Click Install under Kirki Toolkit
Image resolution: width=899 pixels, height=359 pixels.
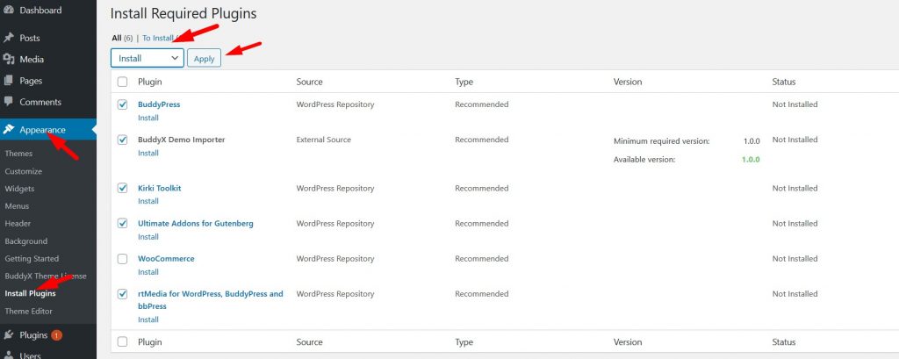click(x=147, y=201)
